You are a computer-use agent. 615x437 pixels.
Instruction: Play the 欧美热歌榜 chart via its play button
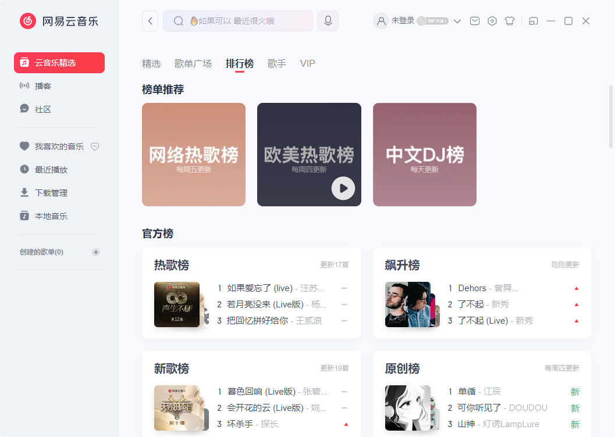(x=343, y=188)
